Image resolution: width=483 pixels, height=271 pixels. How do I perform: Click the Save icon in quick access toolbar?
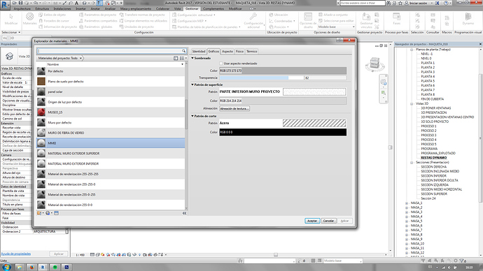coord(20,3)
